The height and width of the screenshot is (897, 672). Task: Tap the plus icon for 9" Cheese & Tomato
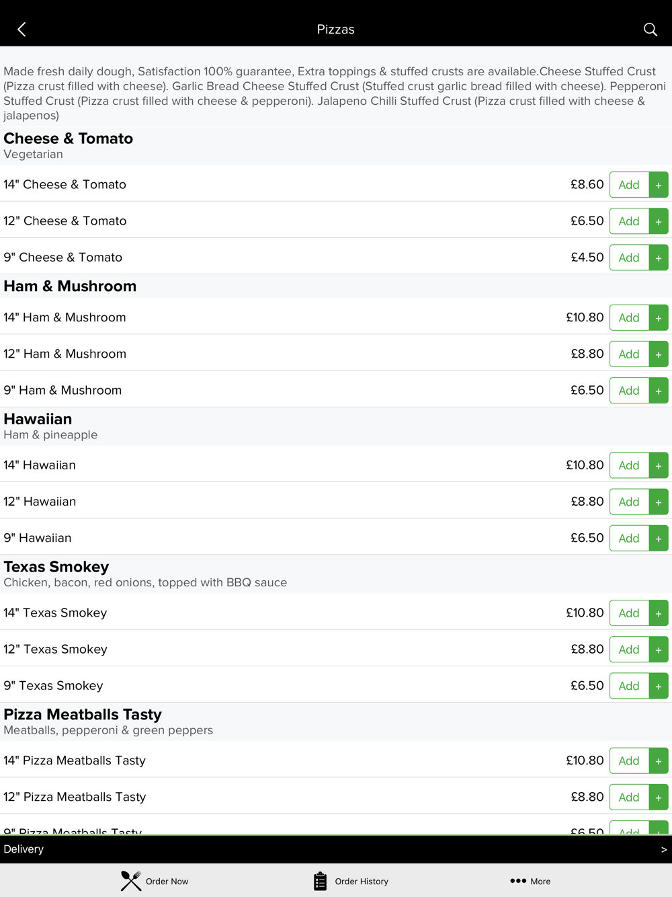(659, 258)
